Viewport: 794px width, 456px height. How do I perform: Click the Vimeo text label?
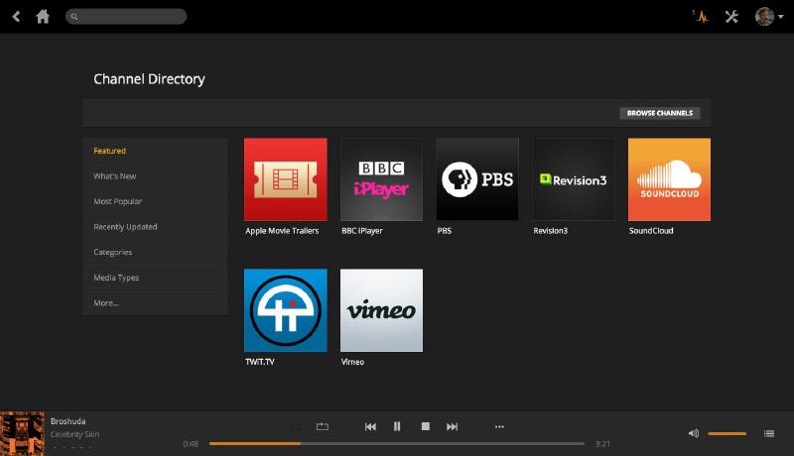point(352,362)
